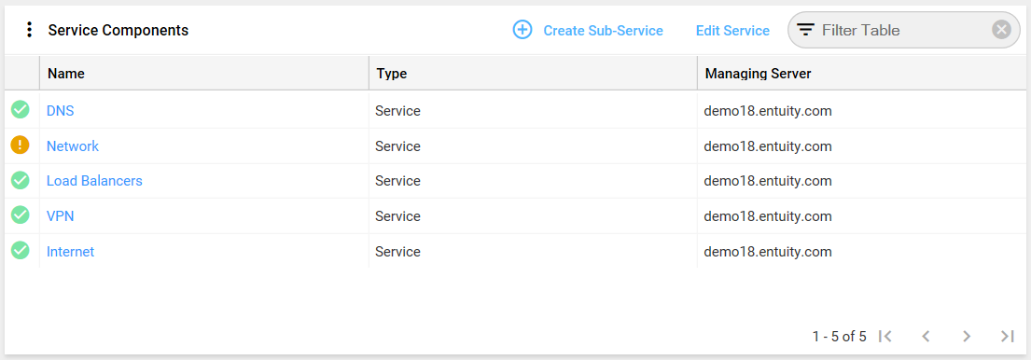
Task: Open the VPN service link
Action: point(60,216)
